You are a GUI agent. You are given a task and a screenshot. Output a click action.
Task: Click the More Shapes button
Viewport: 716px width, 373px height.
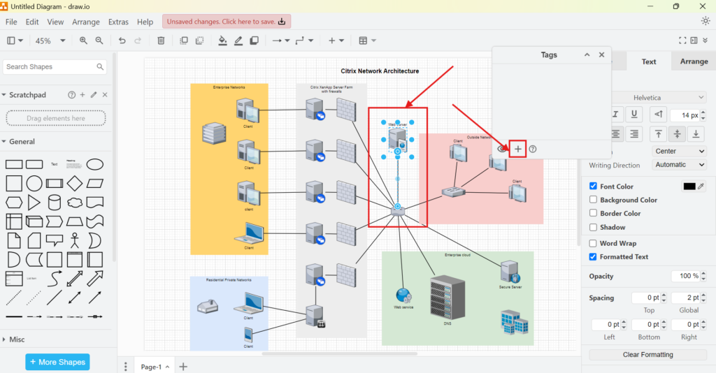57,362
